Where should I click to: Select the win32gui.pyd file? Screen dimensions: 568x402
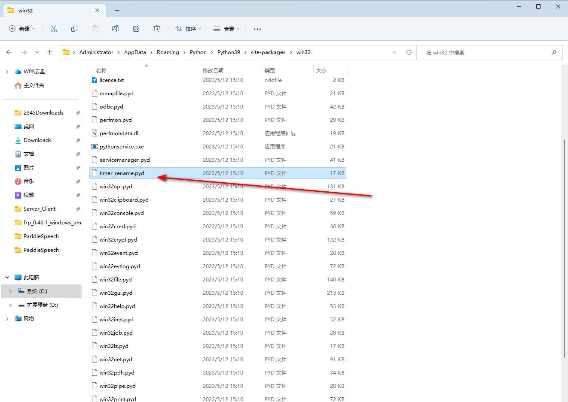coord(218,293)
